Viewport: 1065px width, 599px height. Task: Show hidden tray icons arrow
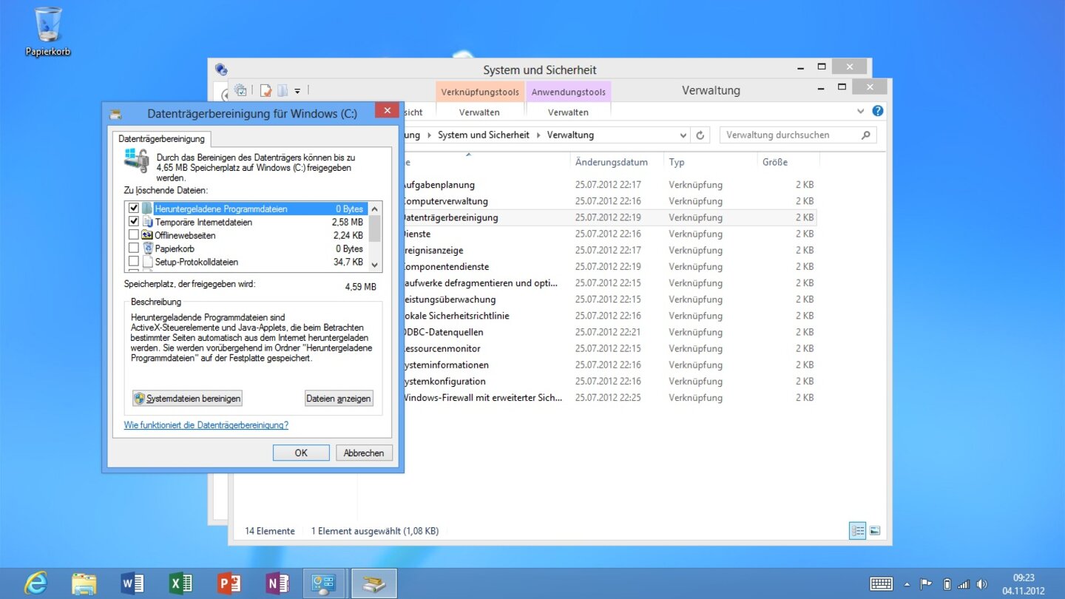click(907, 584)
